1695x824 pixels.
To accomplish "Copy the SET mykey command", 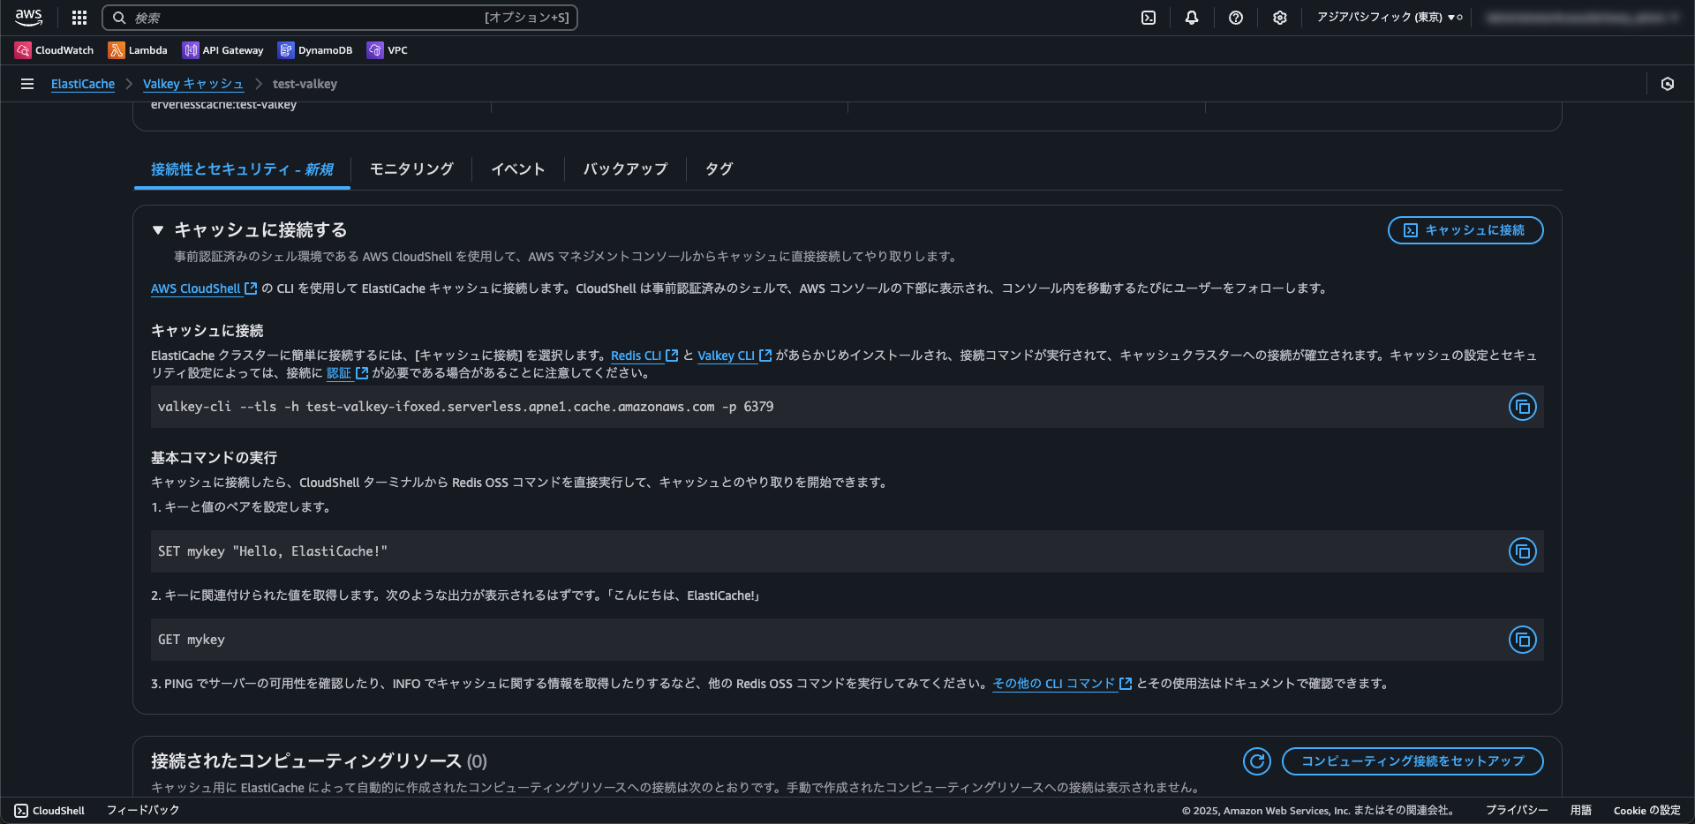I will coord(1522,551).
